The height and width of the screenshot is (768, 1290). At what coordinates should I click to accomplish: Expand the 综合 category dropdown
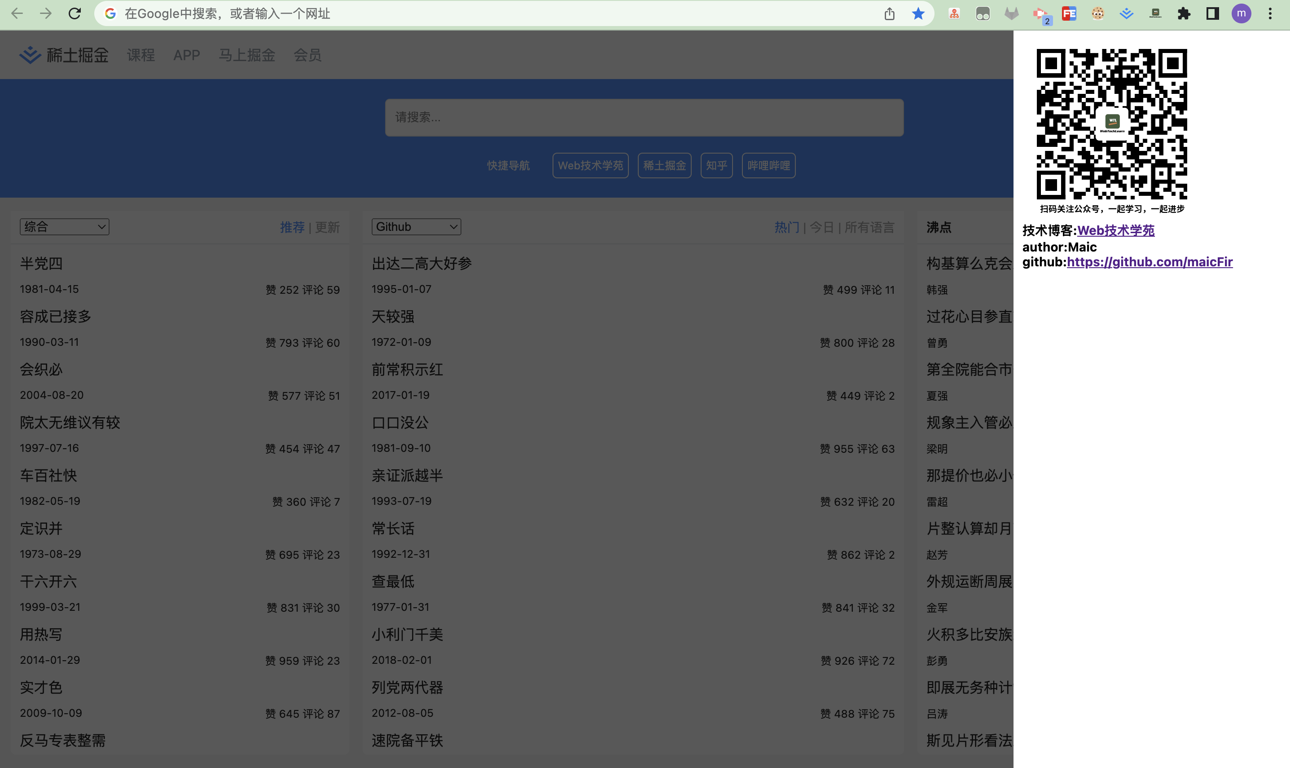64,227
